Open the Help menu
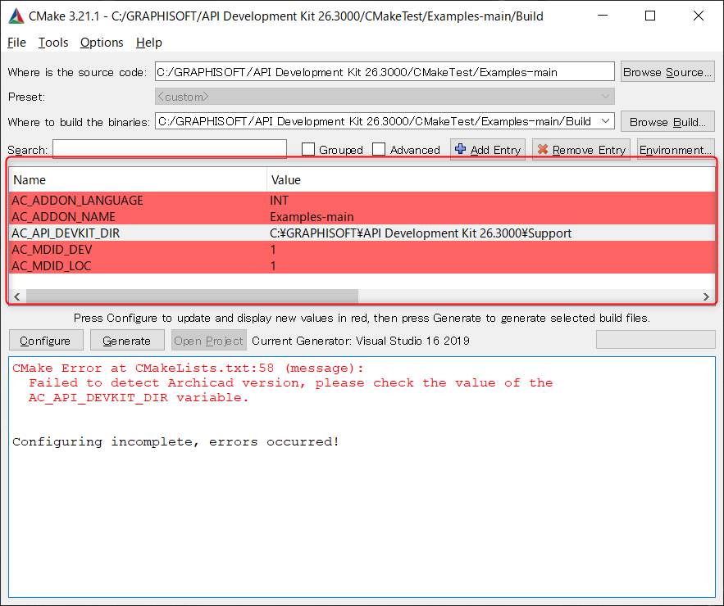The height and width of the screenshot is (606, 724). point(148,43)
